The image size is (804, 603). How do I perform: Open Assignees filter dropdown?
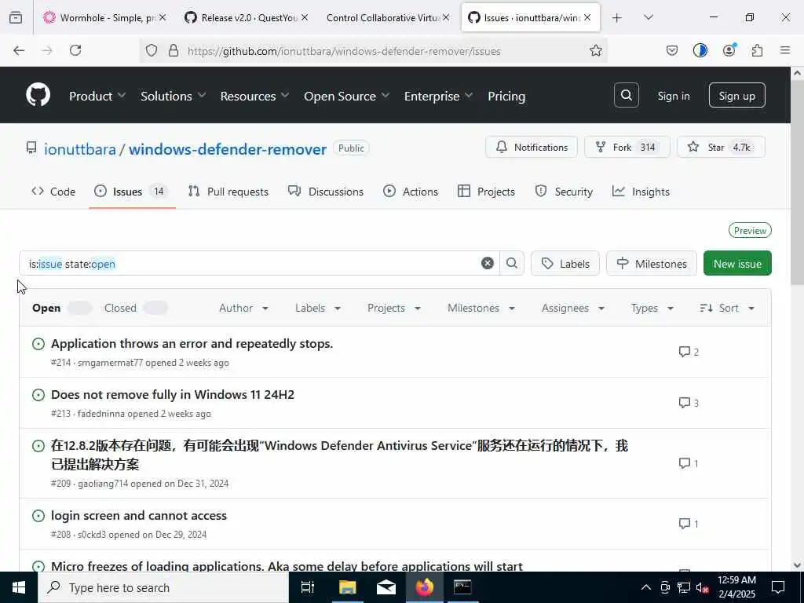(x=572, y=308)
